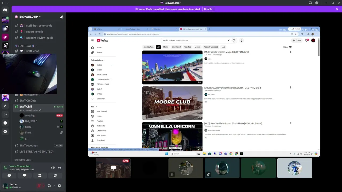Open the staff-bot-commands channel

[39, 26]
